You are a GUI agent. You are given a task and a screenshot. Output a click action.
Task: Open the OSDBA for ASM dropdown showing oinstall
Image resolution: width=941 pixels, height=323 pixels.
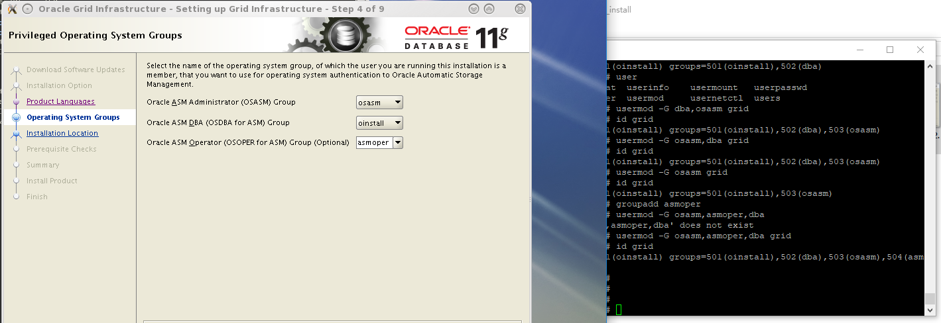(x=379, y=122)
